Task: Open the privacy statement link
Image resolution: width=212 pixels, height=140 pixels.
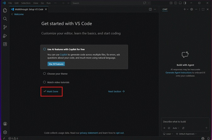Action: pos(89,133)
